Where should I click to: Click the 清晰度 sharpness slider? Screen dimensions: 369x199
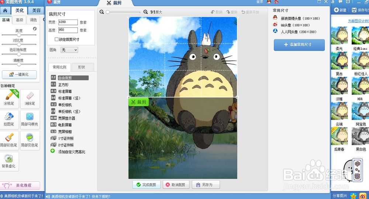pyautogui.click(x=19, y=64)
